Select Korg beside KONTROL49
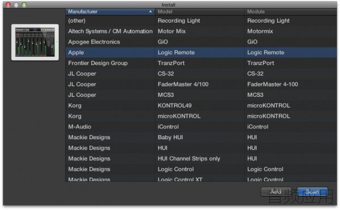 (x=75, y=106)
